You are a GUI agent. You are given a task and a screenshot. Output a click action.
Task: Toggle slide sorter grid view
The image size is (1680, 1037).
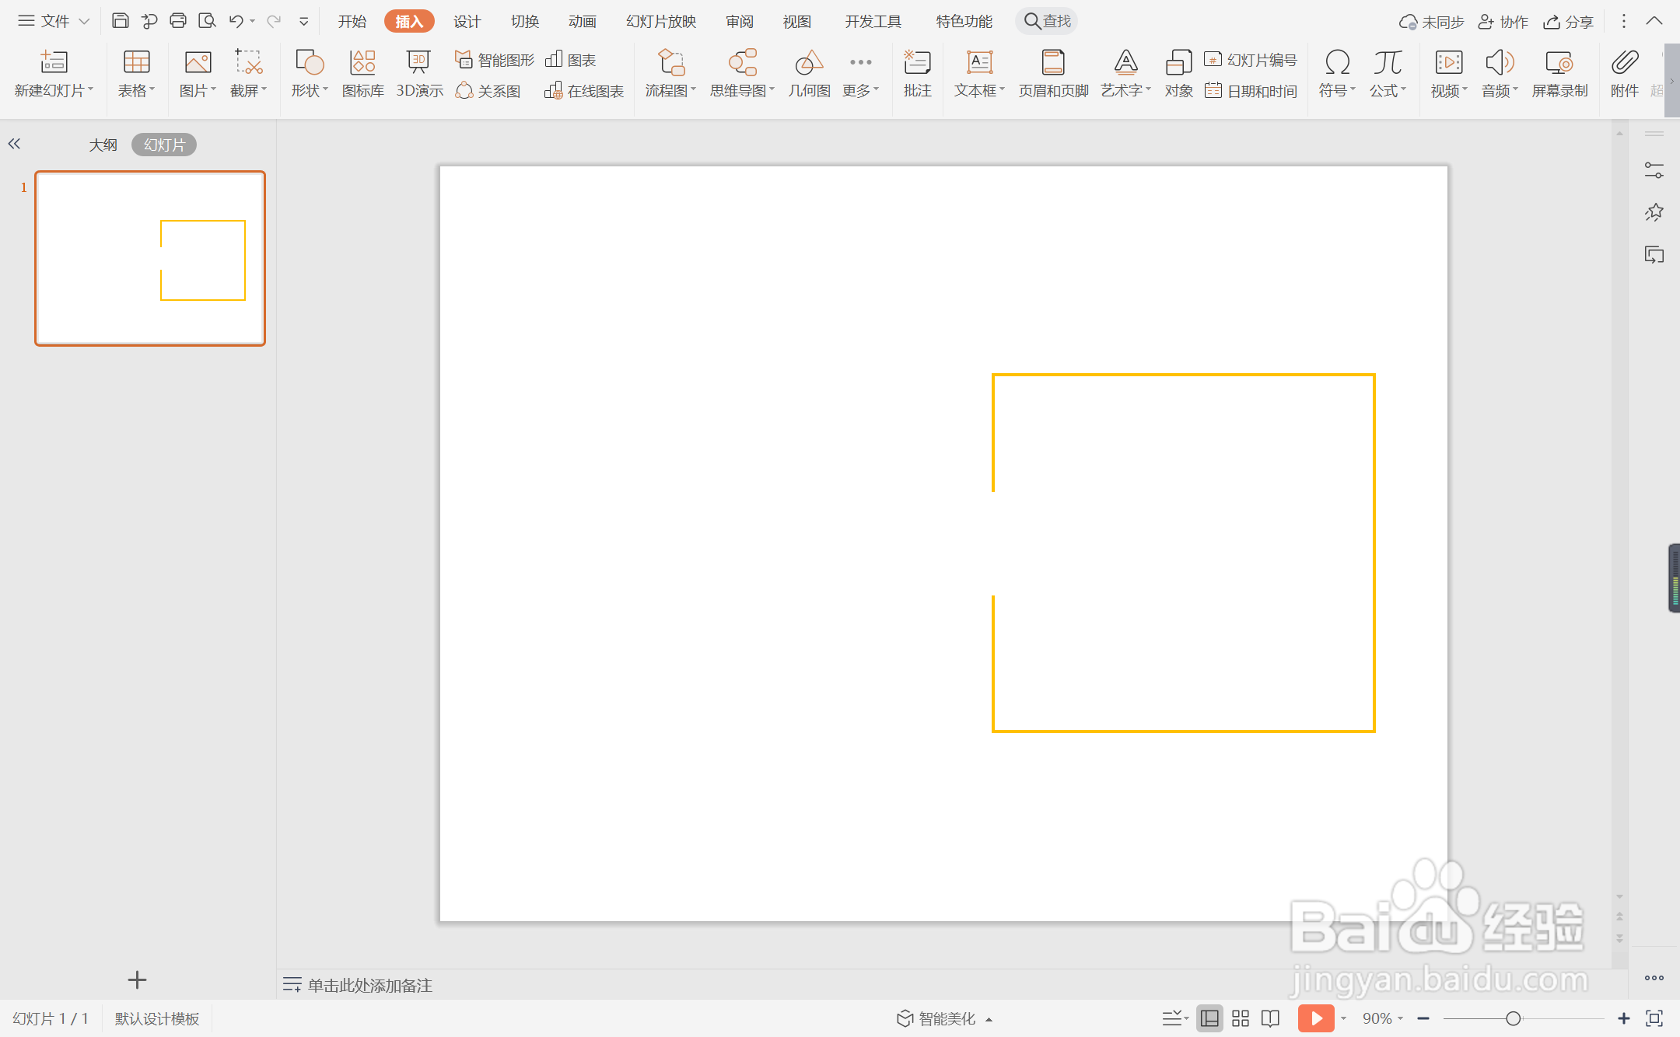pyautogui.click(x=1241, y=1018)
